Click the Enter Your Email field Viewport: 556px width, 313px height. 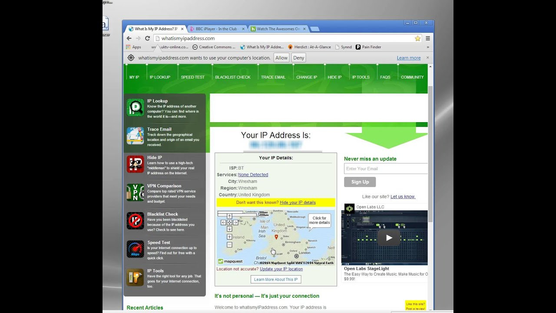click(x=386, y=169)
